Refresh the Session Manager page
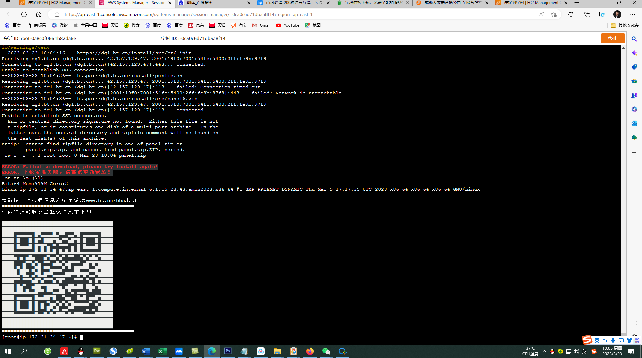 coord(24,14)
